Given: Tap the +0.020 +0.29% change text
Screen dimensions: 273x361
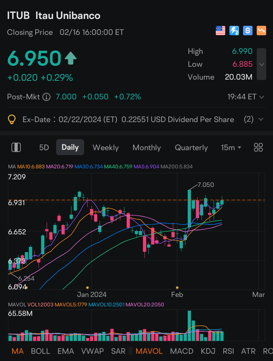Looking at the screenshot, I should click(40, 78).
